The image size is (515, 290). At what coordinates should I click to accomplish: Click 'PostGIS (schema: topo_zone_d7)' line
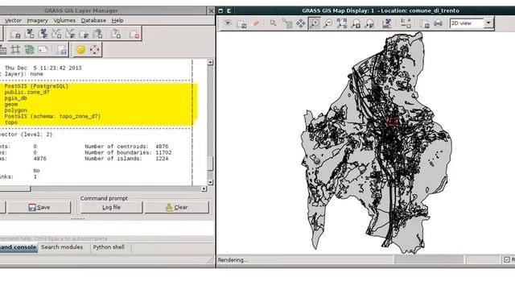[52, 116]
